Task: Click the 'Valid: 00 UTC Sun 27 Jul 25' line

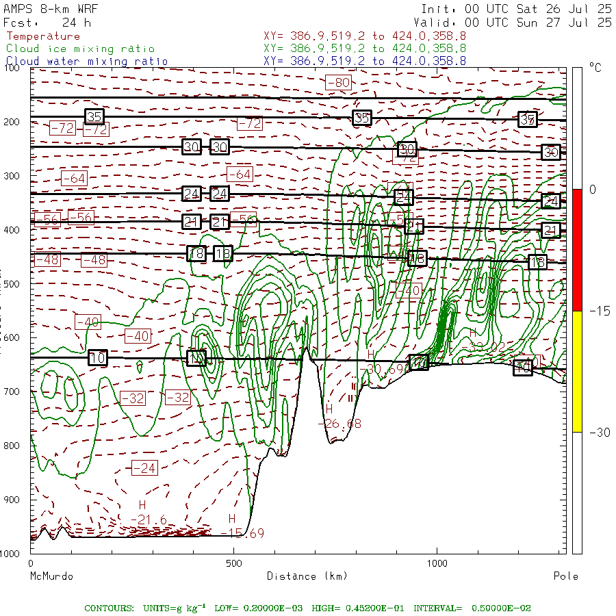Action: tap(513, 23)
